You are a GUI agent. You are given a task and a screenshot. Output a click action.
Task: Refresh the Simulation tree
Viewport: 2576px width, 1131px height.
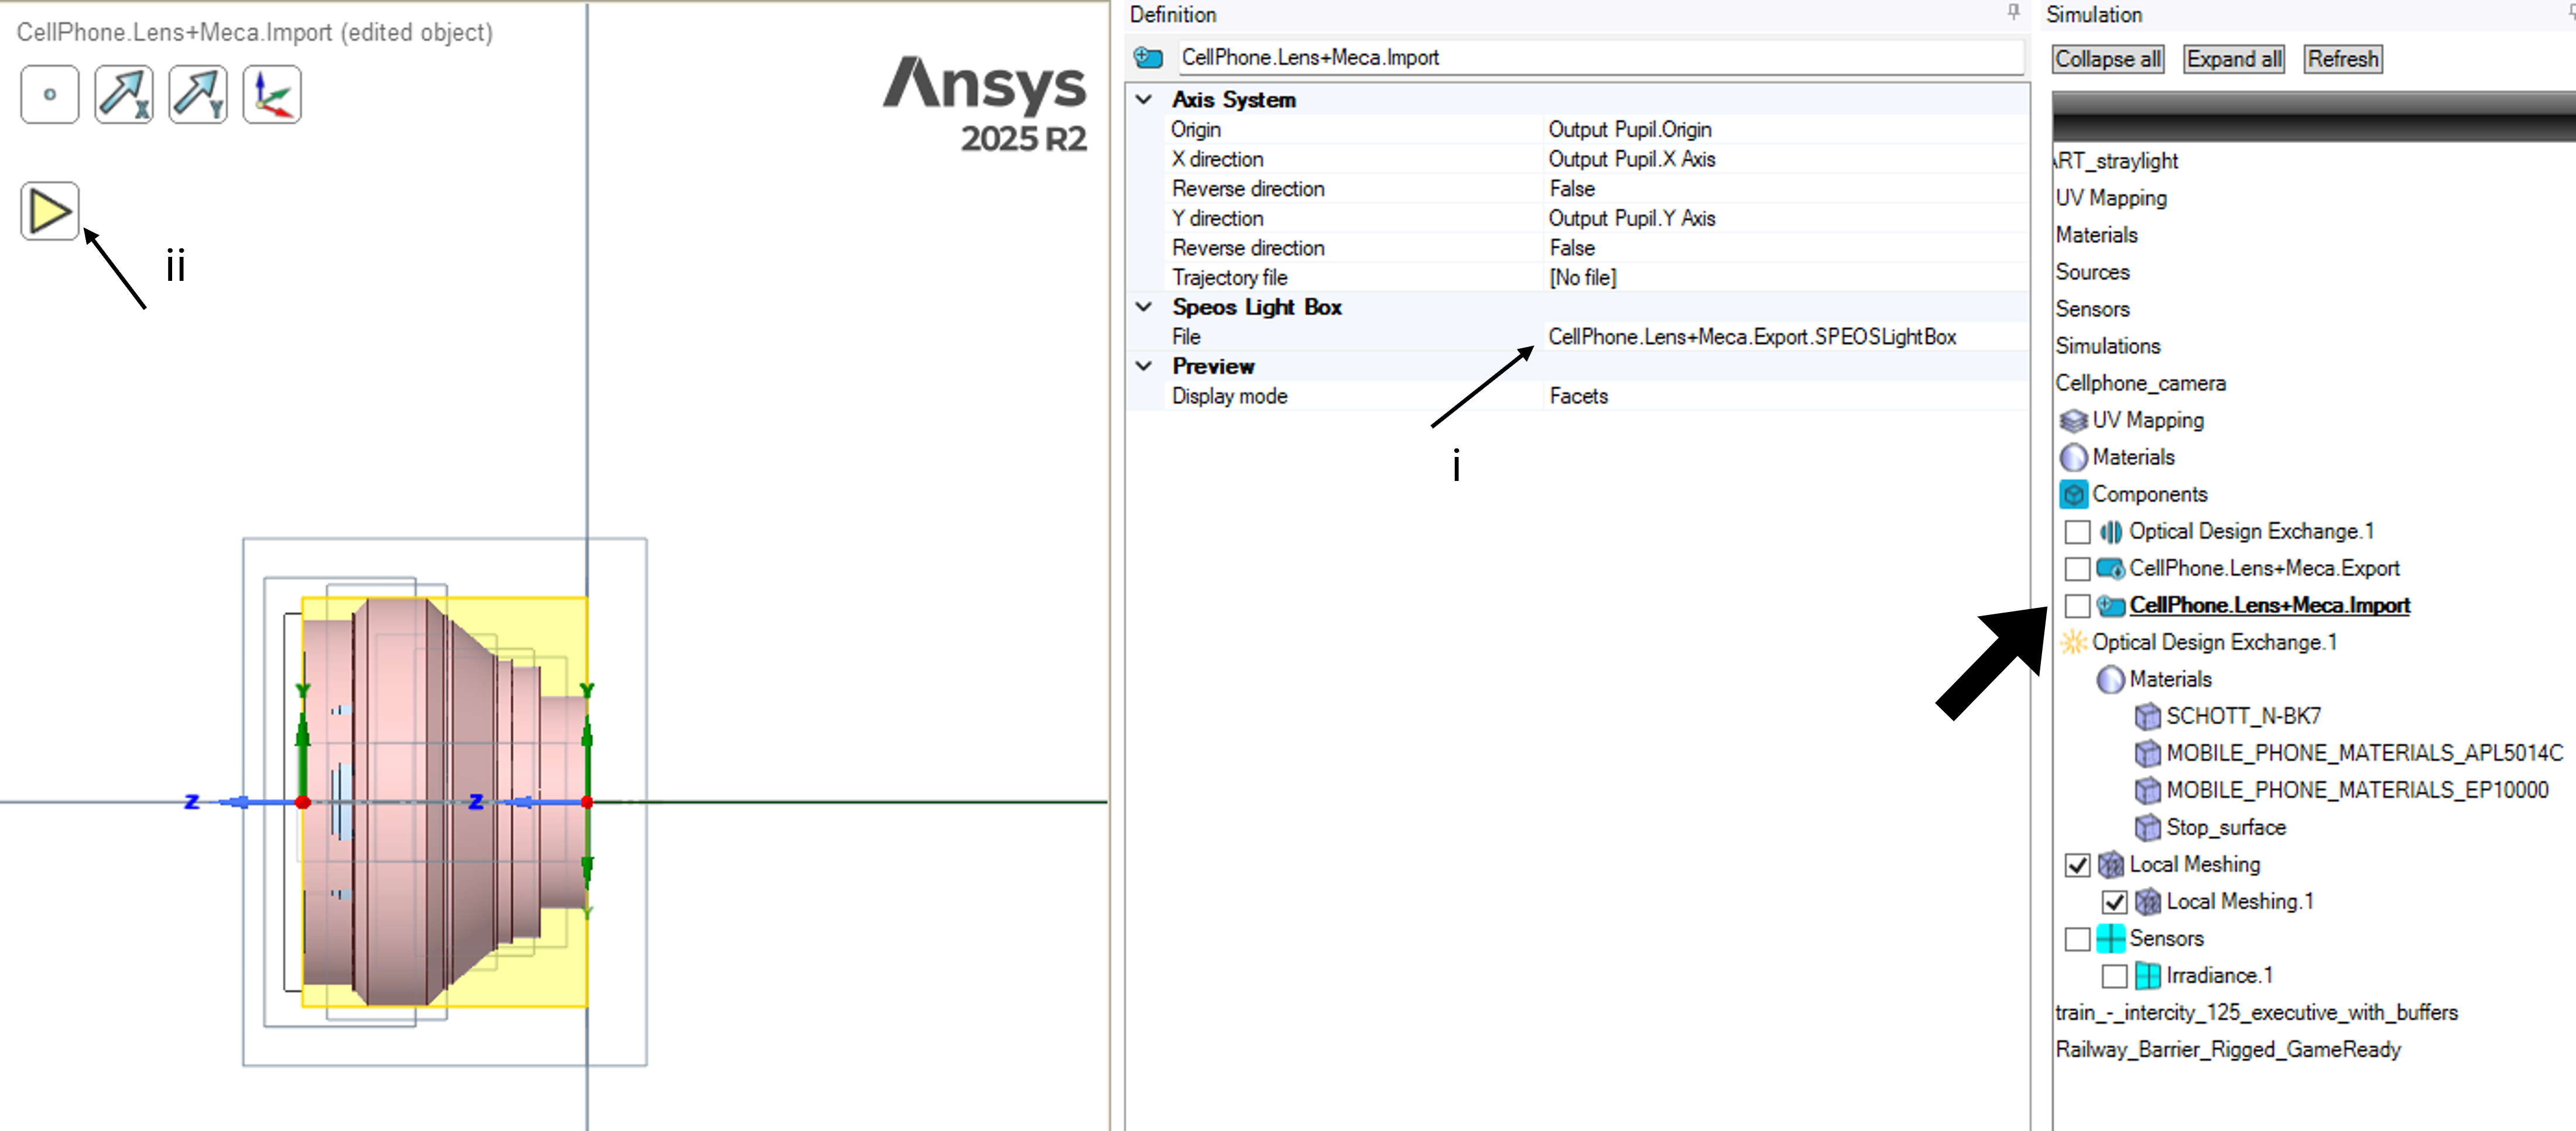[x=2342, y=60]
